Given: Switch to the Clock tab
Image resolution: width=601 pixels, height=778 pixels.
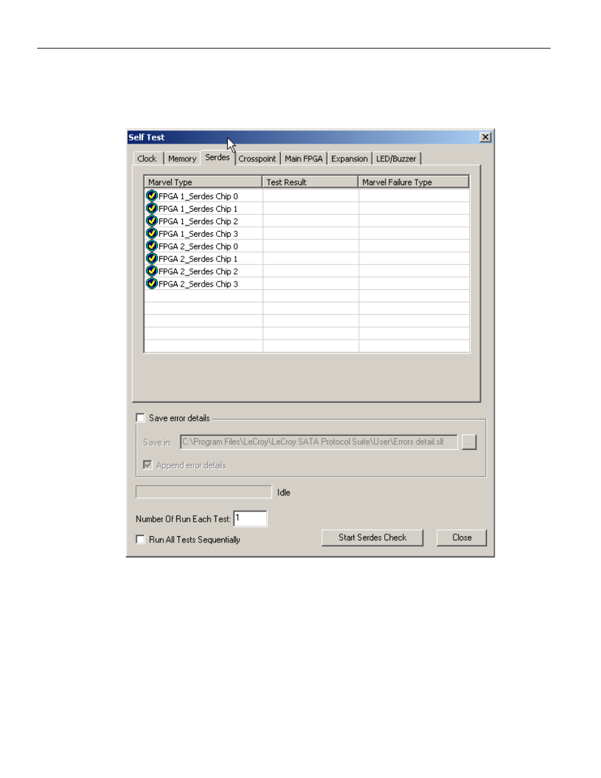Looking at the screenshot, I should point(147,159).
